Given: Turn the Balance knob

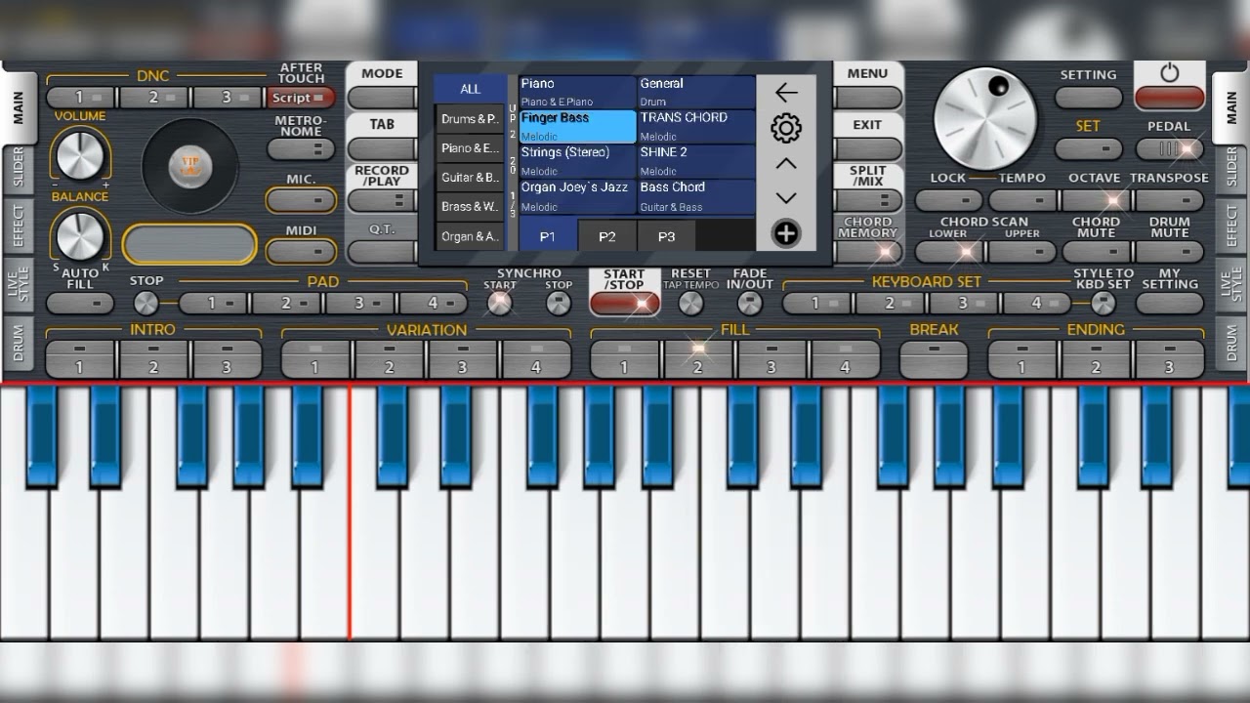Looking at the screenshot, I should 79,235.
